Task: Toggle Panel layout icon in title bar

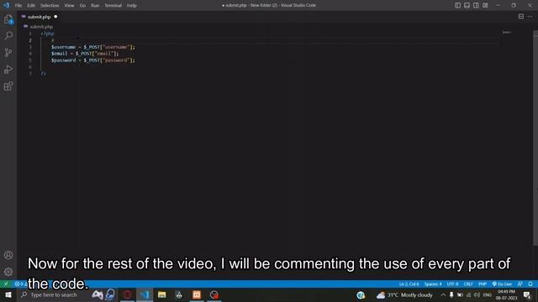Action: pyautogui.click(x=467, y=5)
